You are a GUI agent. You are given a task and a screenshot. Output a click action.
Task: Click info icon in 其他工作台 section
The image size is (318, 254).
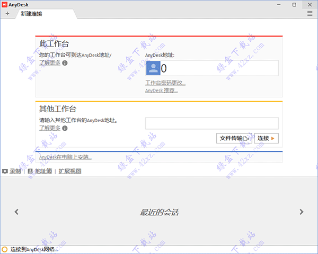pos(65,128)
